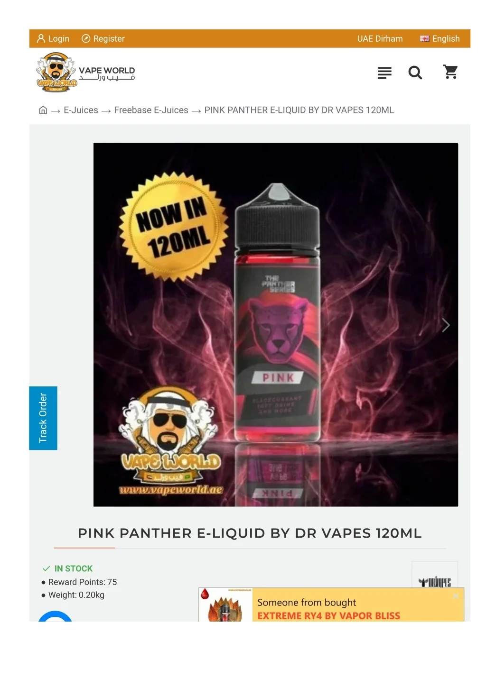This screenshot has width=486, height=687.
Task: Click the Login link
Action: (59, 38)
